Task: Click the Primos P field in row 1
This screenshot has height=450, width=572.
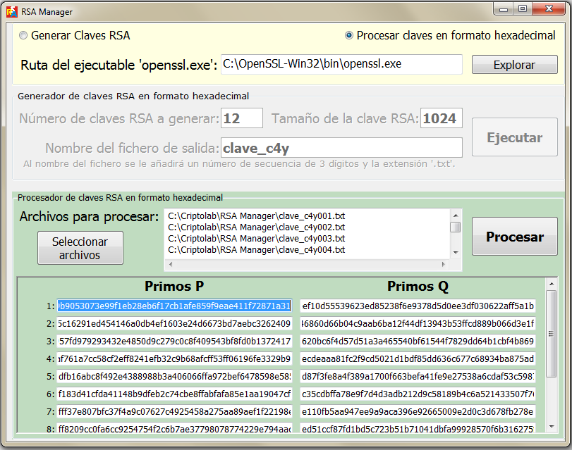Action: point(174,306)
